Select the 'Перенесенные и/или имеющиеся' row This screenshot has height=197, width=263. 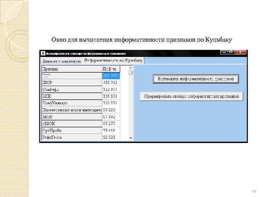tap(72, 110)
